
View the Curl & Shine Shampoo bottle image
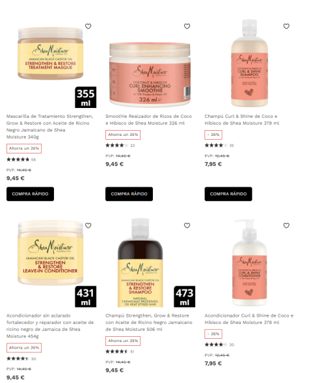click(249, 63)
